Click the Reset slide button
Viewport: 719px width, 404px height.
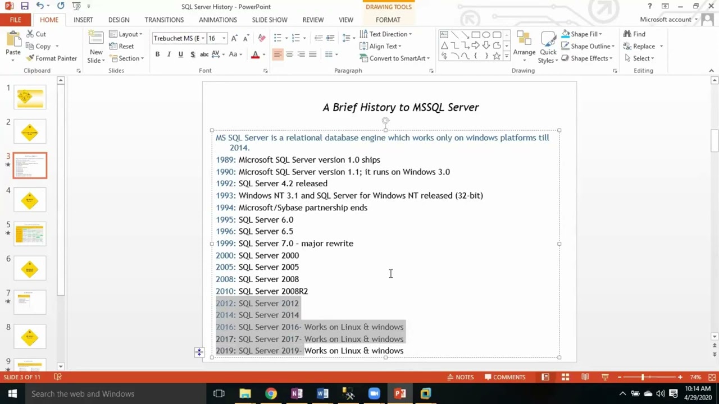pos(121,47)
